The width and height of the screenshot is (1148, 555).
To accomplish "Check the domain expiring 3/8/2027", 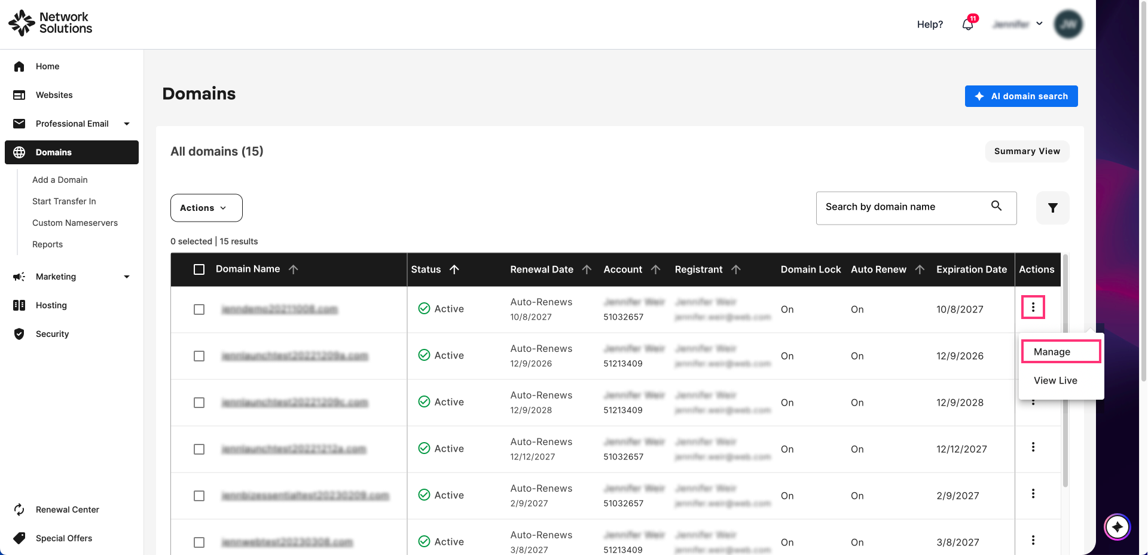I will click(199, 542).
